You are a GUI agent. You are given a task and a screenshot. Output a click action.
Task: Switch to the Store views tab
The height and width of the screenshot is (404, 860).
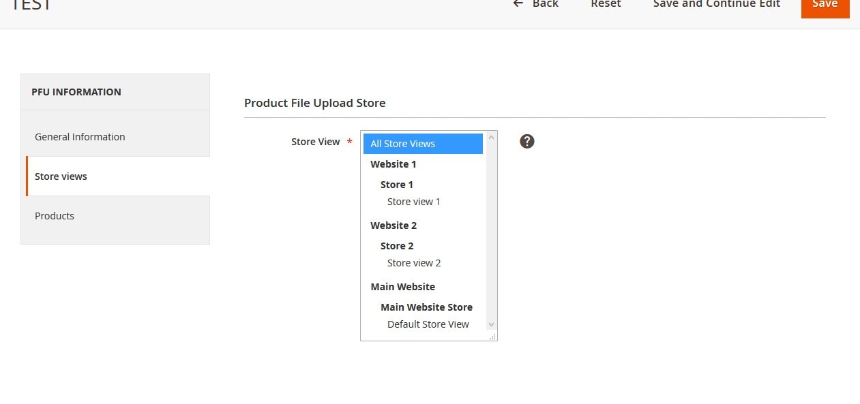pos(61,176)
